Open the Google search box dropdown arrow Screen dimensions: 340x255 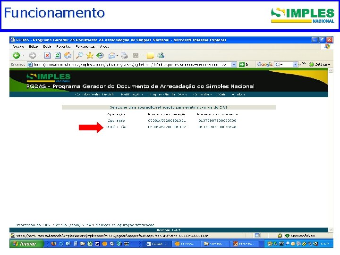pos(295,64)
